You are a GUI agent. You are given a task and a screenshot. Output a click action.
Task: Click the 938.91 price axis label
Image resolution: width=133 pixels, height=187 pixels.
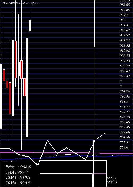click(125, 35)
